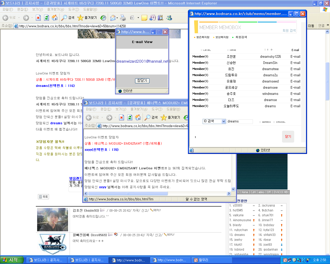Click page number 1 in Member Memobox
Image resolution: width=330 pixels, height=264 pixels.
pyautogui.click(x=195, y=137)
